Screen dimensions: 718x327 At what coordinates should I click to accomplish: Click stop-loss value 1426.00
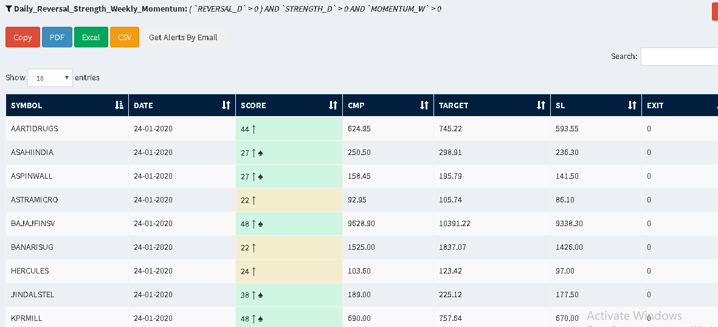point(569,247)
